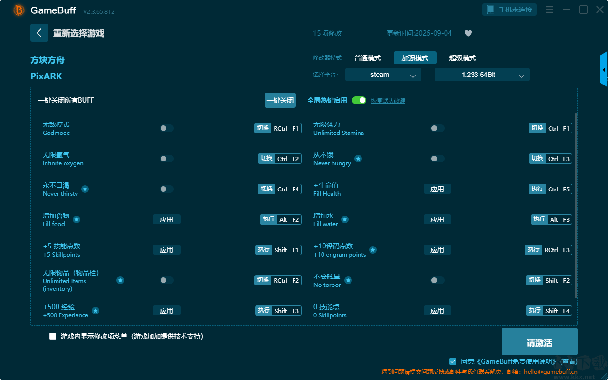Click the star icon next to +500 Experience
Viewport: 608px width, 380px height.
tap(95, 311)
